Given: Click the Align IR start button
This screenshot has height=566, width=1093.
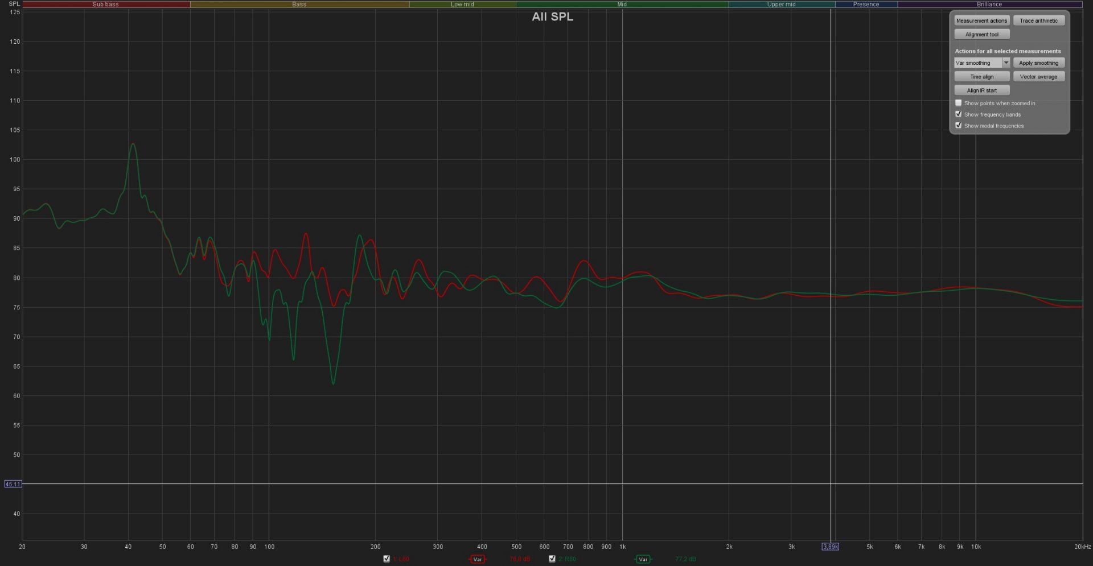Looking at the screenshot, I should pos(981,90).
